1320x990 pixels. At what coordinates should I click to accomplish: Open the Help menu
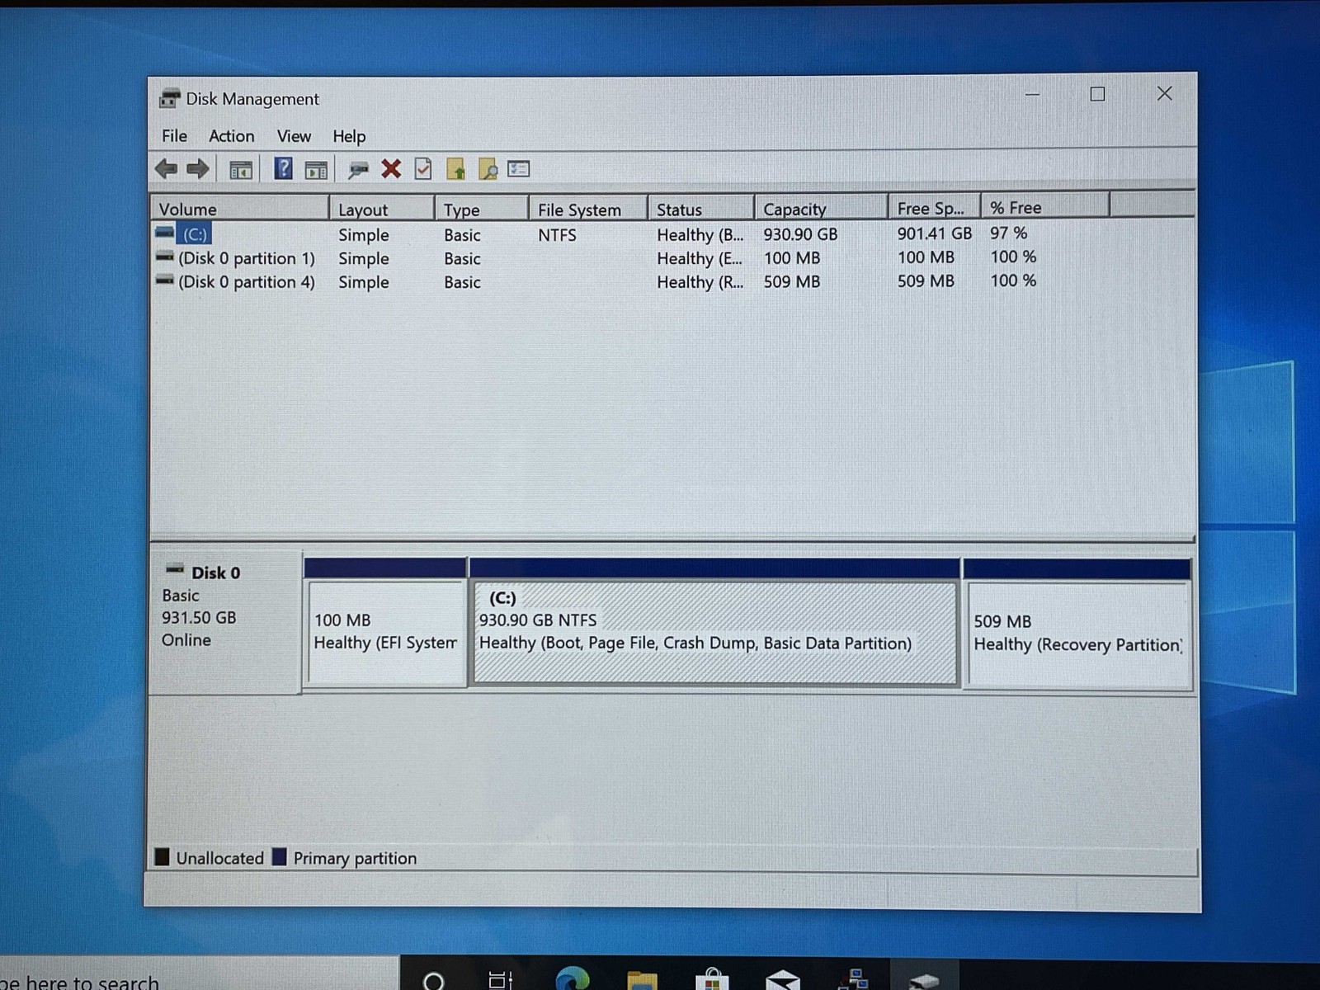click(349, 136)
